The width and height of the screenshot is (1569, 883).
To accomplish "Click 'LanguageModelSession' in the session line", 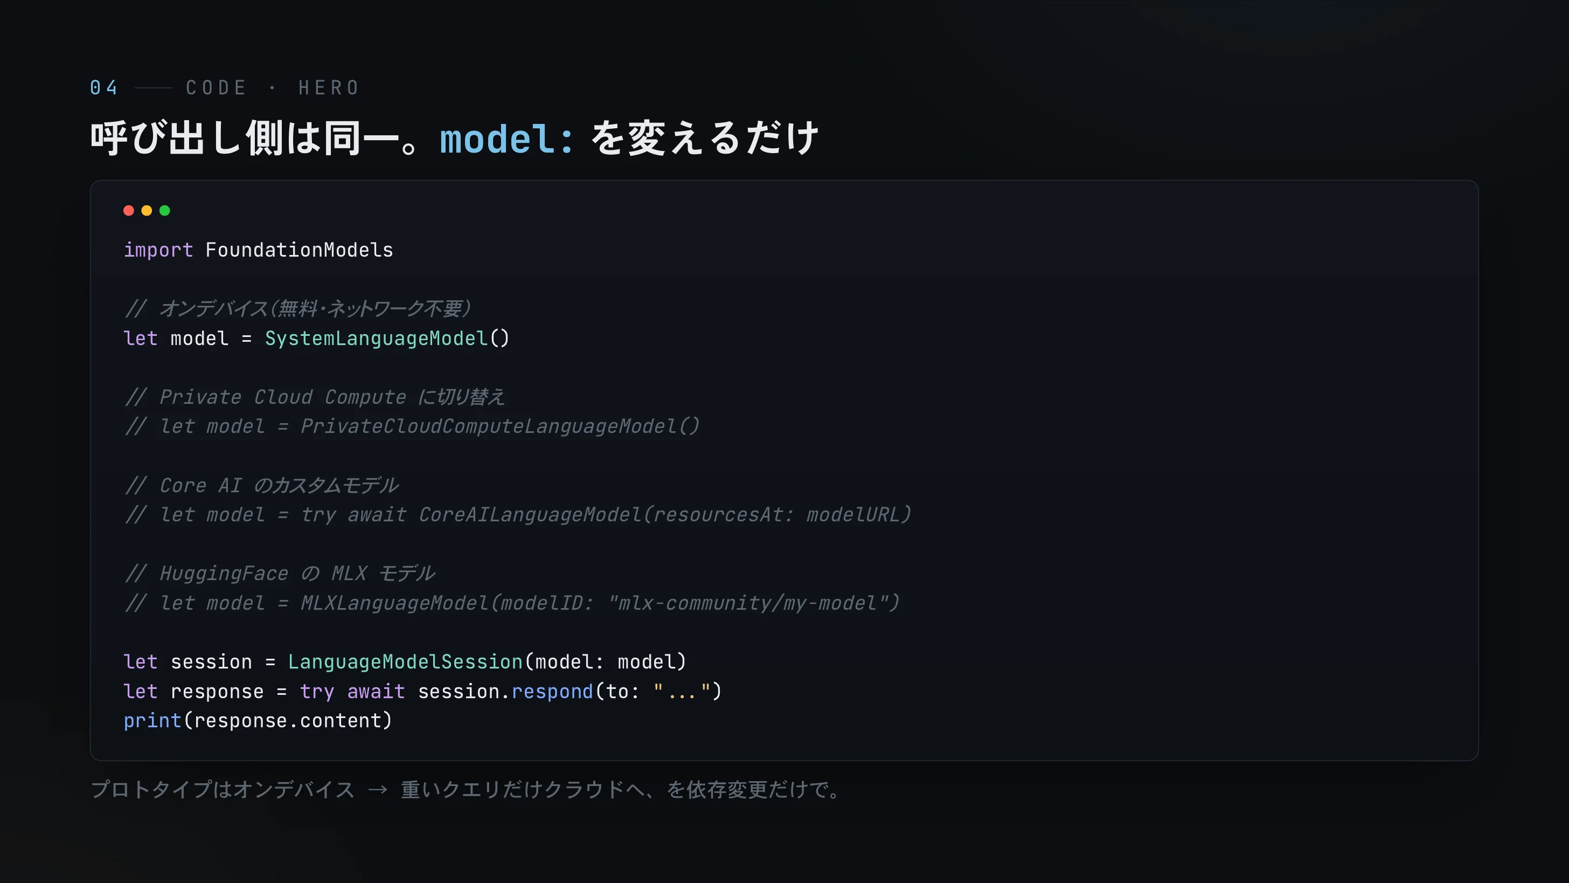I will pos(405,662).
